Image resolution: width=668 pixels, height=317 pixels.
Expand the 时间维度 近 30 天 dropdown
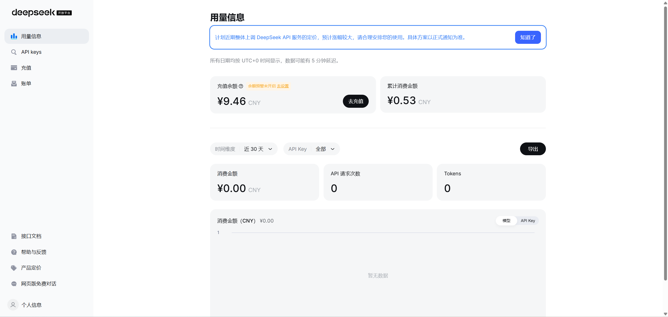tap(244, 149)
